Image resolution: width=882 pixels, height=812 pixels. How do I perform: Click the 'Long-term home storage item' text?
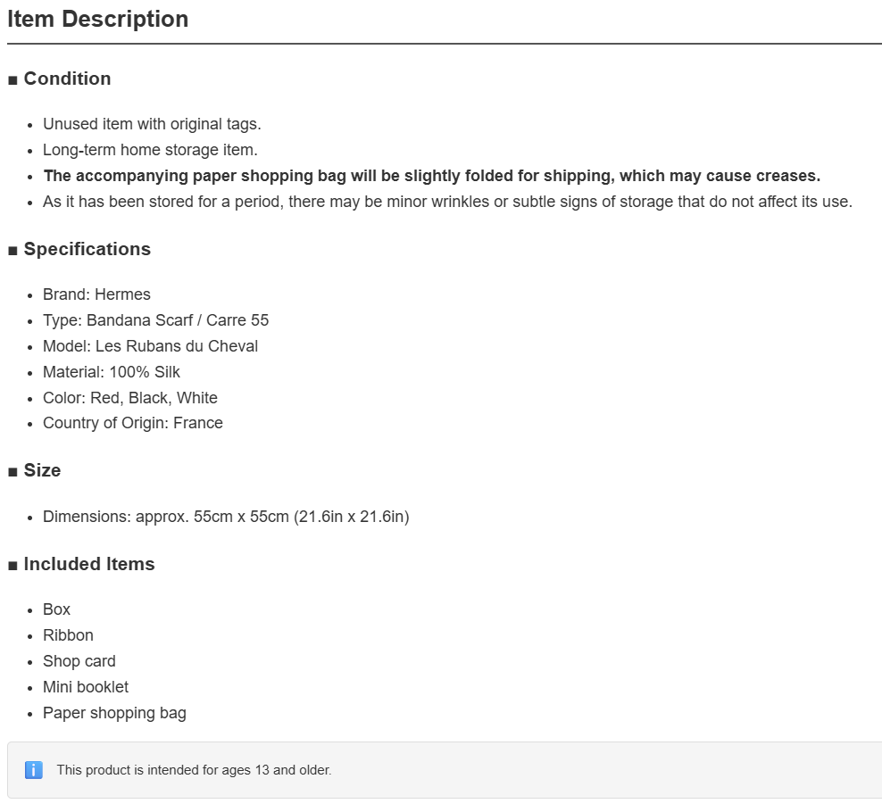coord(150,150)
